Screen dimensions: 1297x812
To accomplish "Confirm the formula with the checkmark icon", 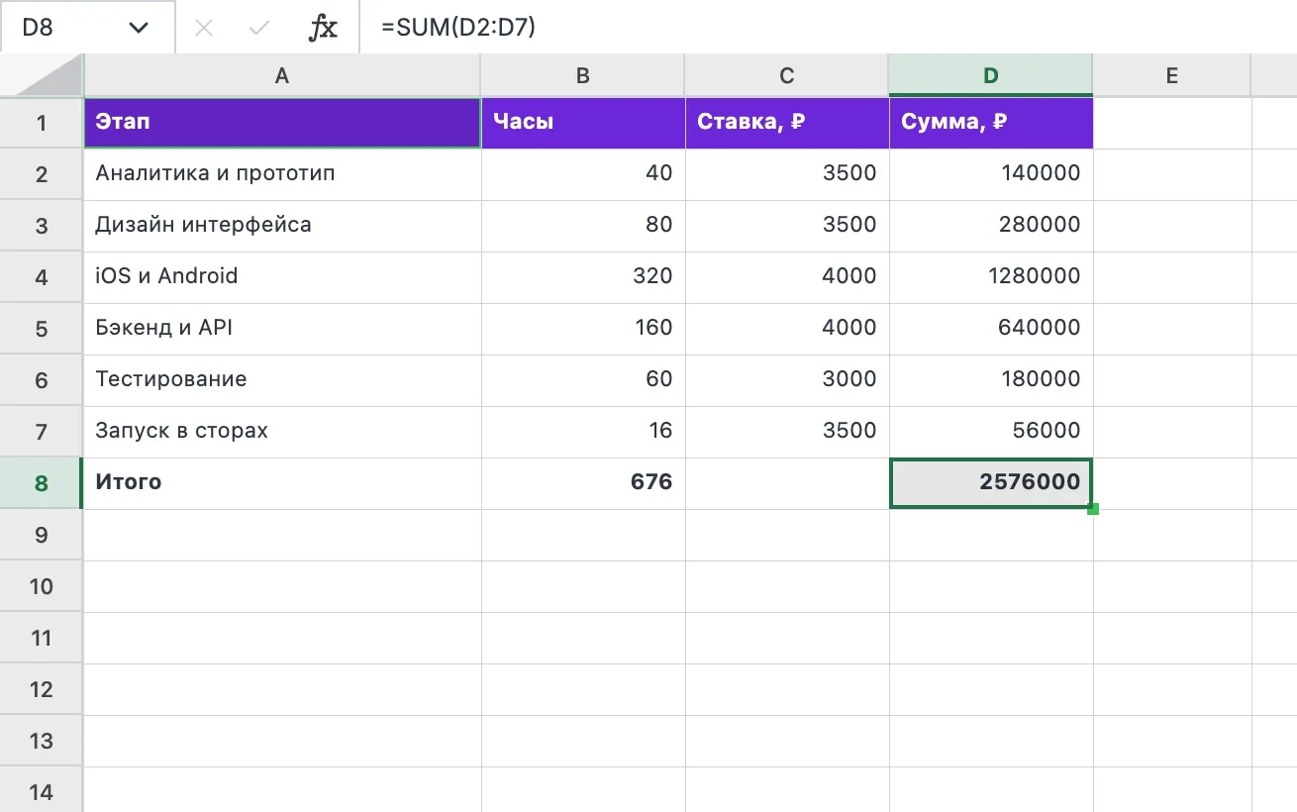I will tap(259, 28).
